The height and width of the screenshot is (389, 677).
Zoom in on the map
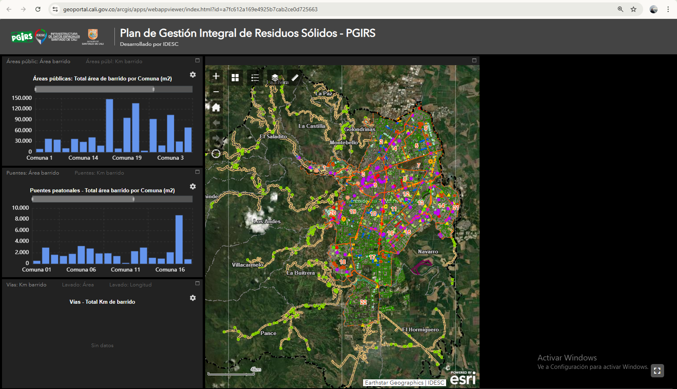pos(216,76)
